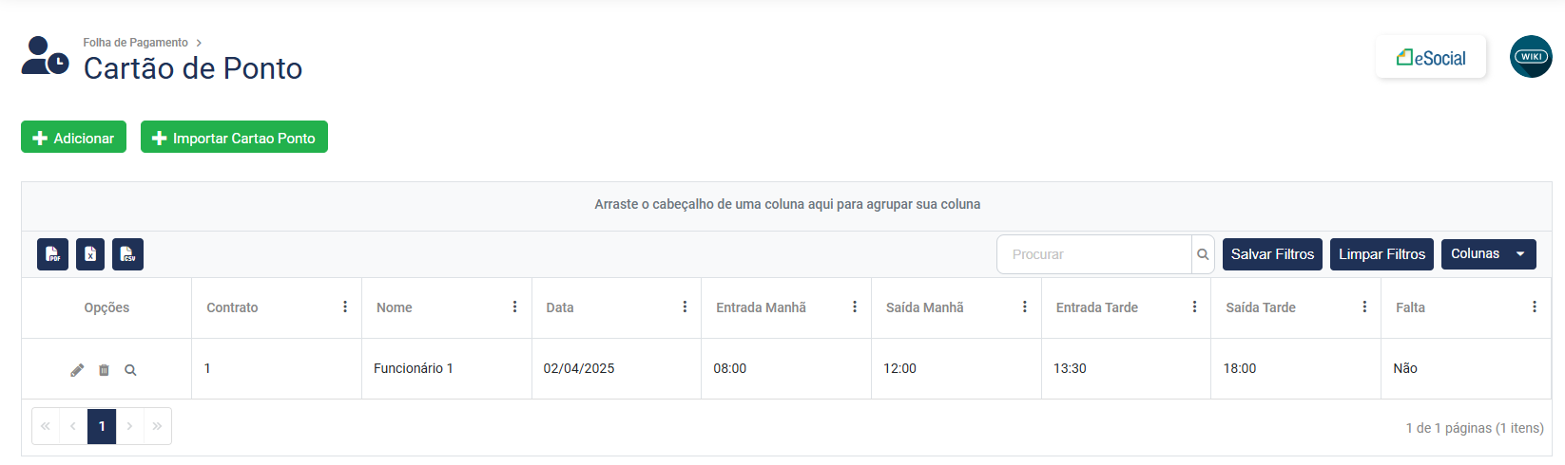Image resolution: width=1565 pixels, height=465 pixels.
Task: Open the eSocial button
Action: pos(1431,58)
